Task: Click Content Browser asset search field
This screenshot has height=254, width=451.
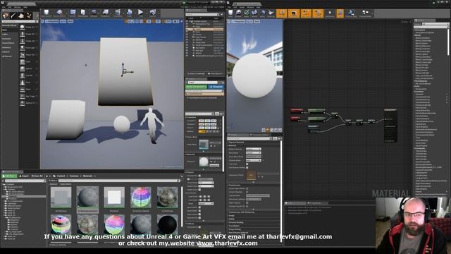Action: 118,181
